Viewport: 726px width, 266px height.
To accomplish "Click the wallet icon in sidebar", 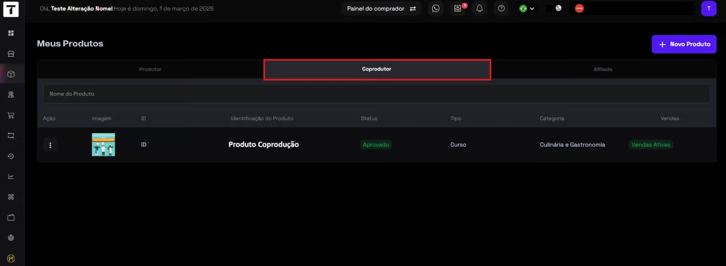I will [x=11, y=218].
